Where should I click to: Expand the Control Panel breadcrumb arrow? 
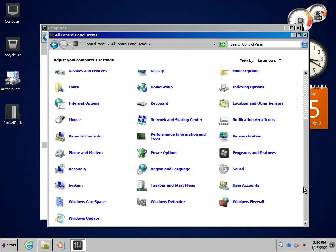[108, 44]
